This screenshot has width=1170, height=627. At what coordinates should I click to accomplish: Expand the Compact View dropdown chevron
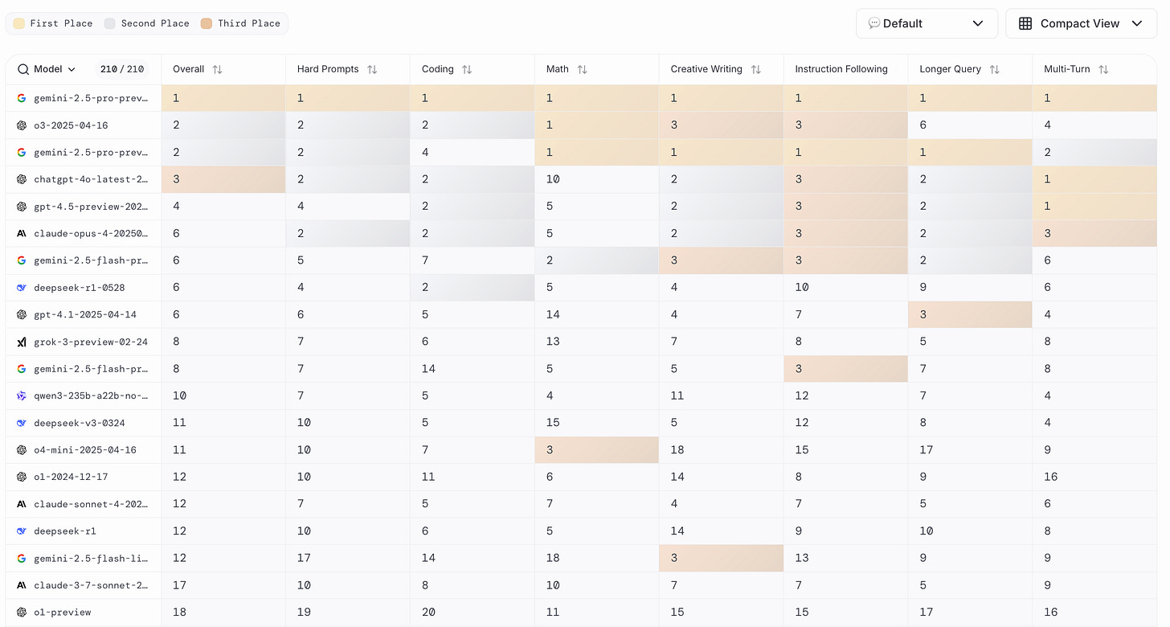coord(1136,23)
